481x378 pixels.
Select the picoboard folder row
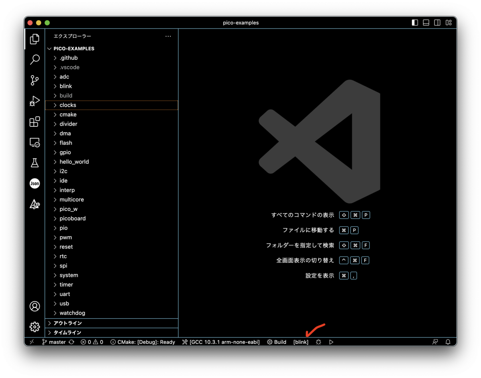(x=111, y=218)
